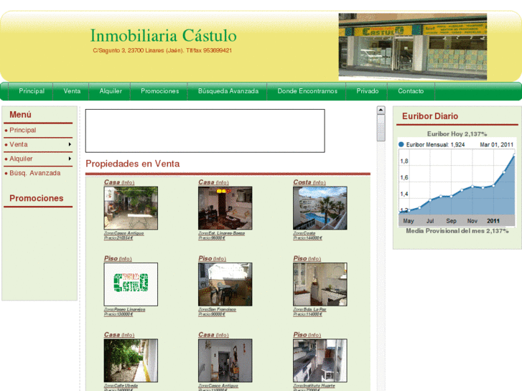Image resolution: width=522 pixels, height=391 pixels.
Task: Open the Contacto tab
Action: click(411, 91)
